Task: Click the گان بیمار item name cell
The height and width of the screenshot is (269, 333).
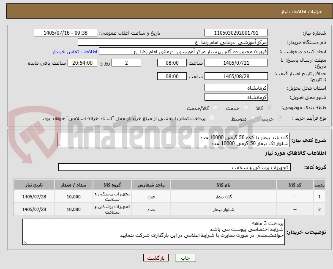Action: tap(224, 197)
